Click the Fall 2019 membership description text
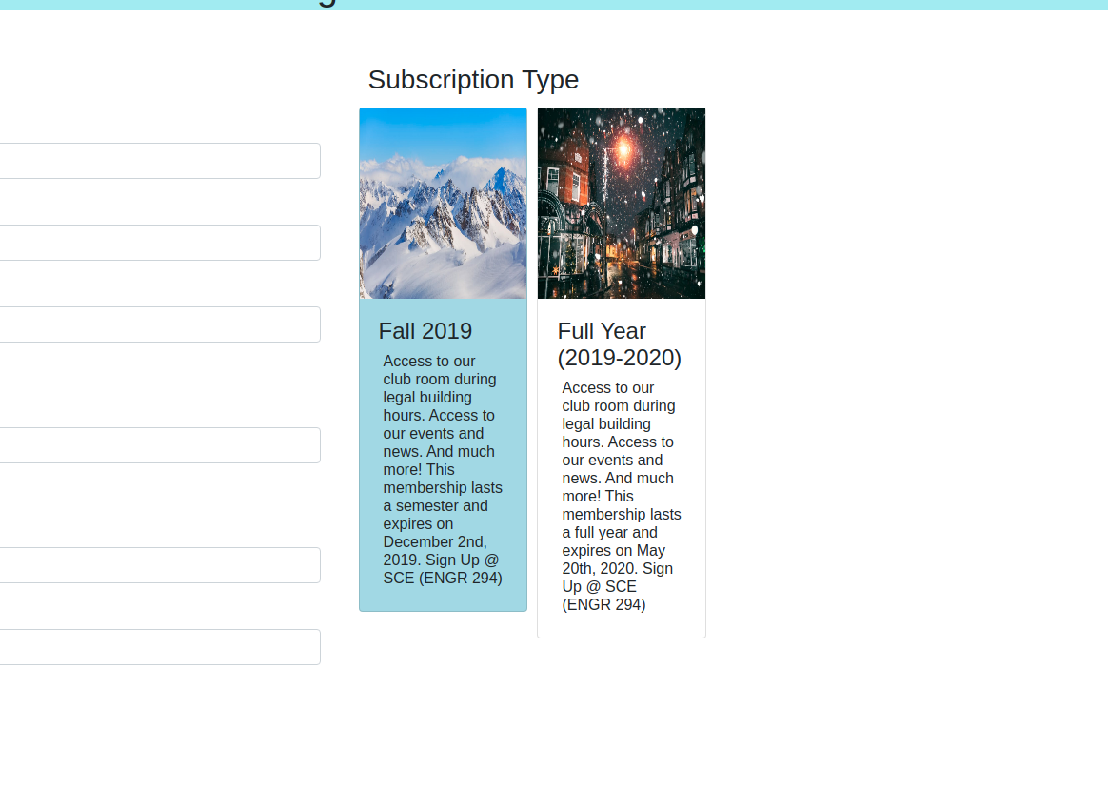 (443, 469)
